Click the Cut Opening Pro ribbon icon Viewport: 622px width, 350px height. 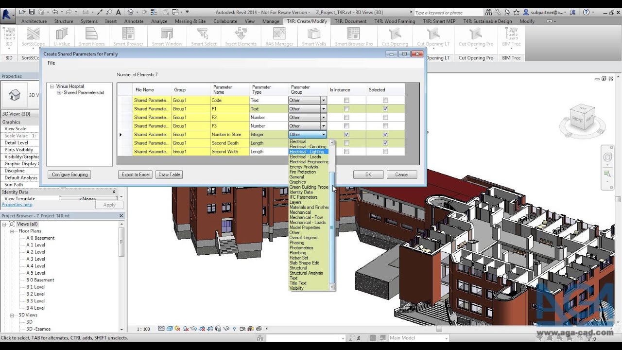point(476,34)
